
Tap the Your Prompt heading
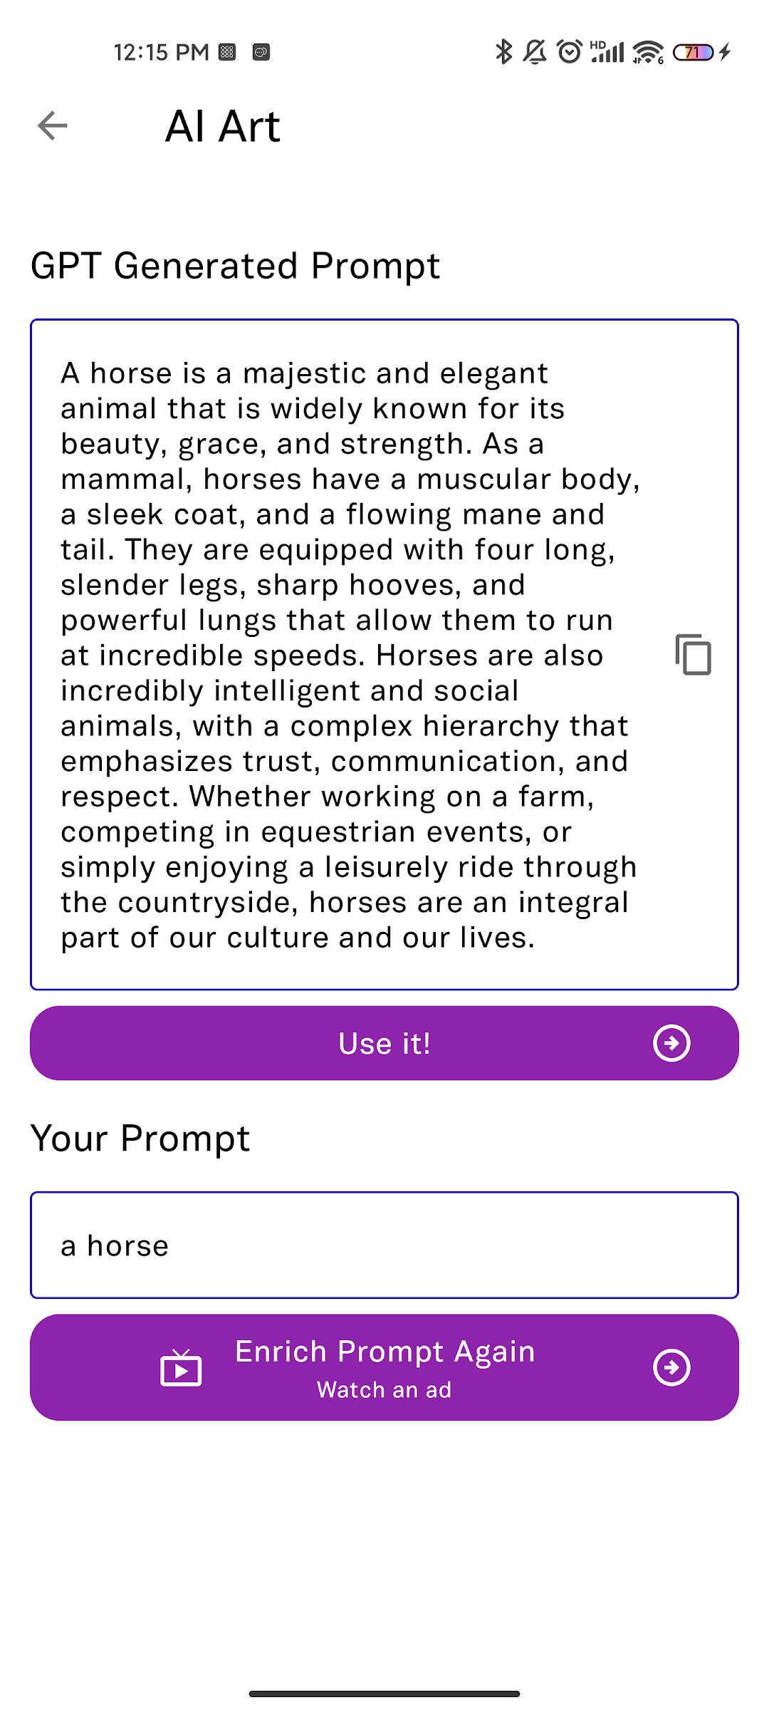coord(140,1139)
